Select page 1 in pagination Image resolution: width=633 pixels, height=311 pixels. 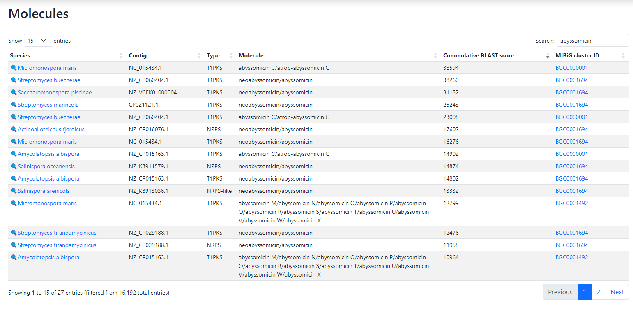click(584, 292)
